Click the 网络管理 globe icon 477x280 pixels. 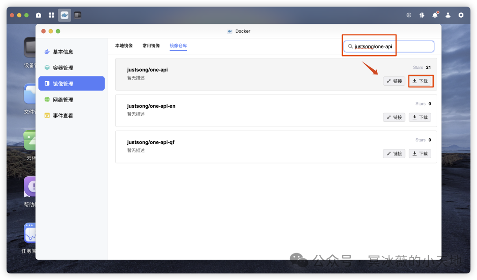pyautogui.click(x=47, y=99)
